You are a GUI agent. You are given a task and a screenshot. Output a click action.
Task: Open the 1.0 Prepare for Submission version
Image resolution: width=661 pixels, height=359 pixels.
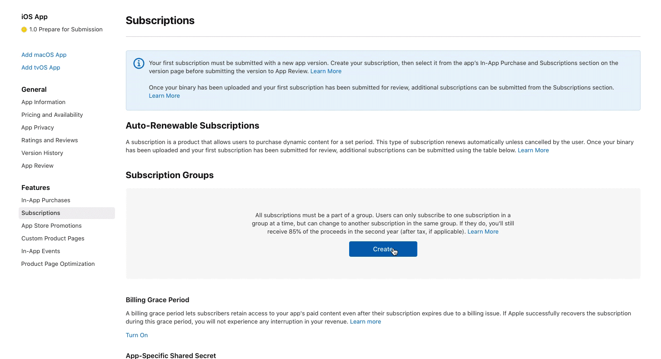pyautogui.click(x=66, y=30)
